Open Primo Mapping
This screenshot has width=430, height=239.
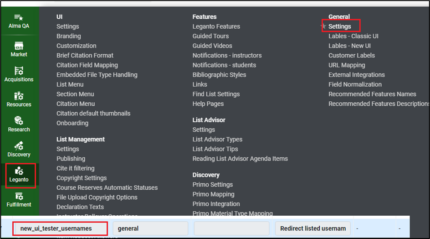(213, 194)
